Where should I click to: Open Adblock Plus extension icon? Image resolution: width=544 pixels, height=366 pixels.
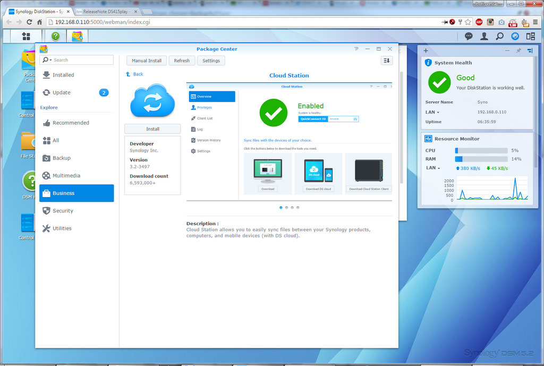click(x=479, y=22)
